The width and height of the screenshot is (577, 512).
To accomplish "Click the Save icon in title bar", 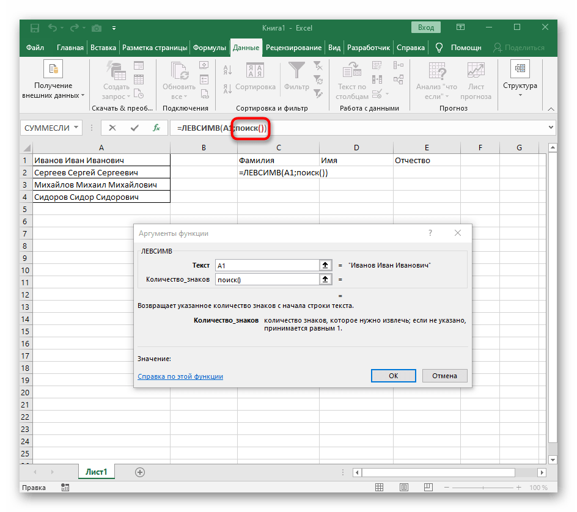I will coord(35,28).
